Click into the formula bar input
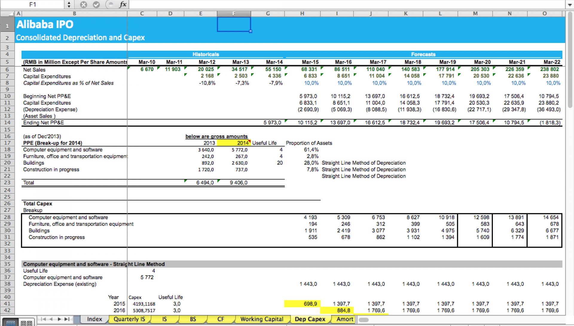The height and width of the screenshot is (326, 574). pyautogui.click(x=347, y=4)
